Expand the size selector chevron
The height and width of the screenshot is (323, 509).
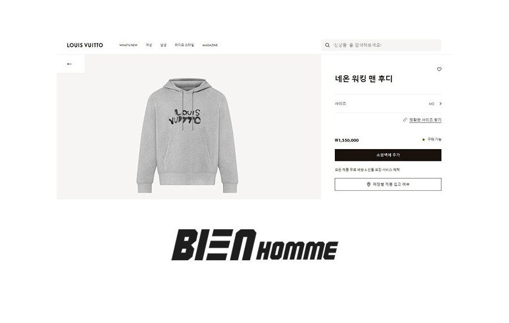441,104
